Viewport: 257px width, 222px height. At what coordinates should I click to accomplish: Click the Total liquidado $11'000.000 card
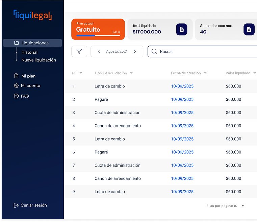(160, 29)
